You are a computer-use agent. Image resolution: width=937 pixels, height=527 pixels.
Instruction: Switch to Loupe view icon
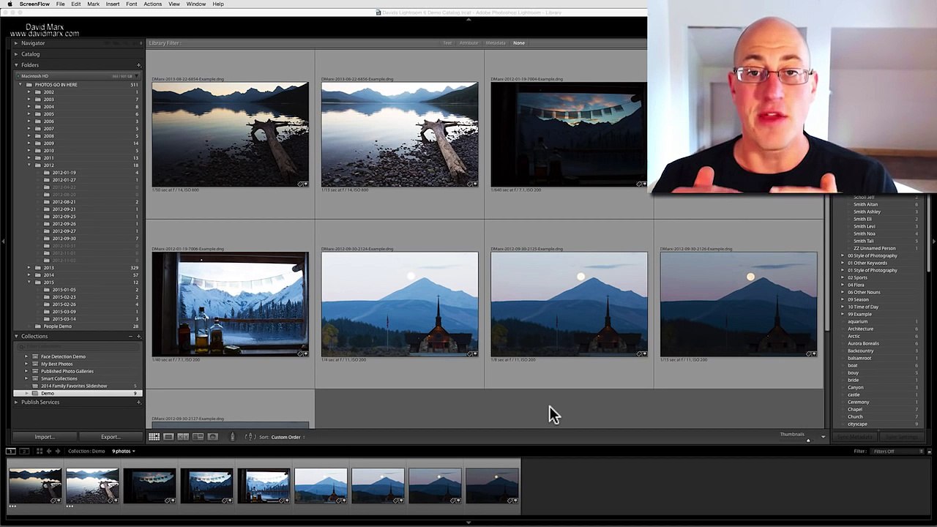tap(168, 437)
